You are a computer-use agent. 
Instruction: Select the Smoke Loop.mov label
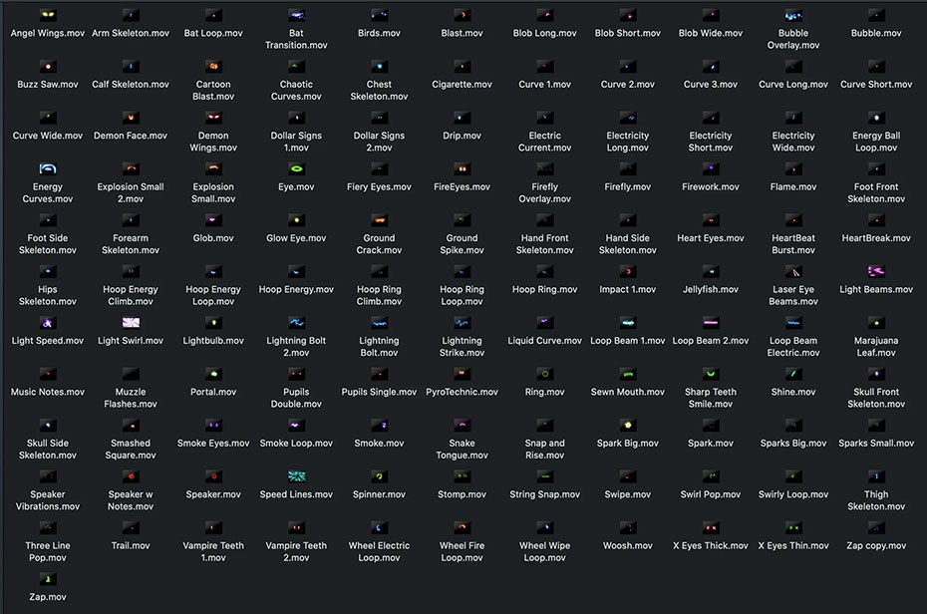[x=296, y=444]
